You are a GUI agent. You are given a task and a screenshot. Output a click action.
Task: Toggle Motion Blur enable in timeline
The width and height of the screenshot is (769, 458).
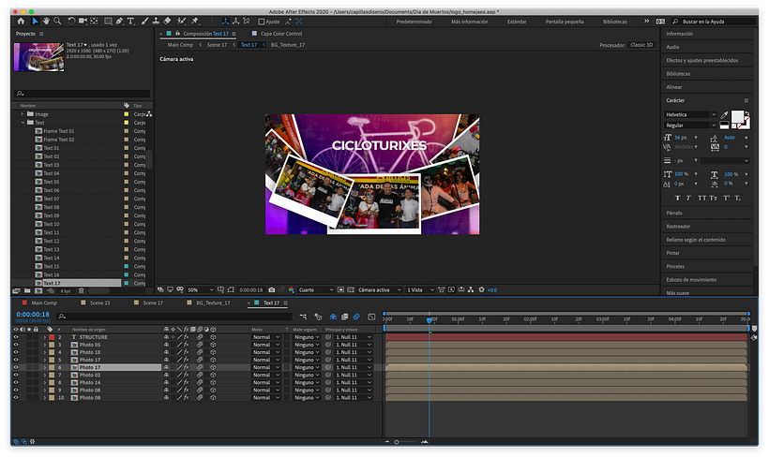(356, 317)
